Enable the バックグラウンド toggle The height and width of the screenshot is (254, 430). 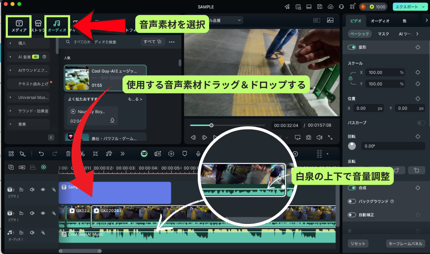(x=352, y=201)
